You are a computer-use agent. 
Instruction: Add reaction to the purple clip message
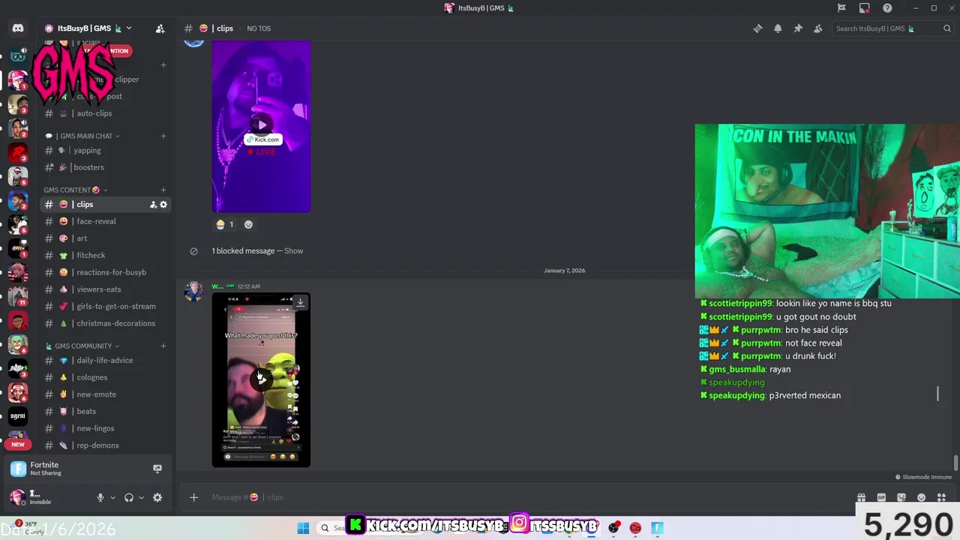tap(248, 224)
